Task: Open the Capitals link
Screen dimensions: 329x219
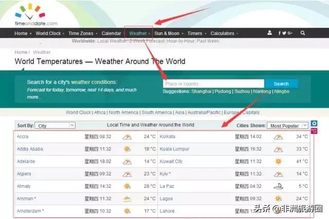Action: [x=251, y=112]
